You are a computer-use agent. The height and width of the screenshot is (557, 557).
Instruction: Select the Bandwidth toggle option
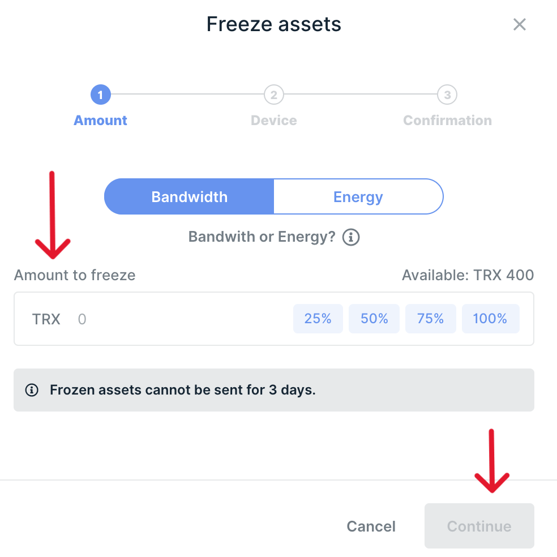tap(189, 197)
